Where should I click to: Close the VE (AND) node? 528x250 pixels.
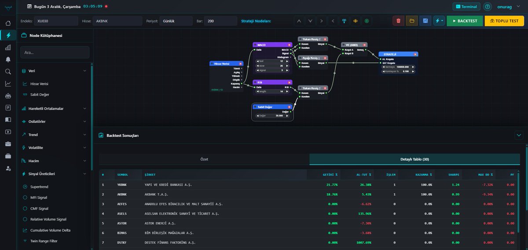click(x=364, y=45)
